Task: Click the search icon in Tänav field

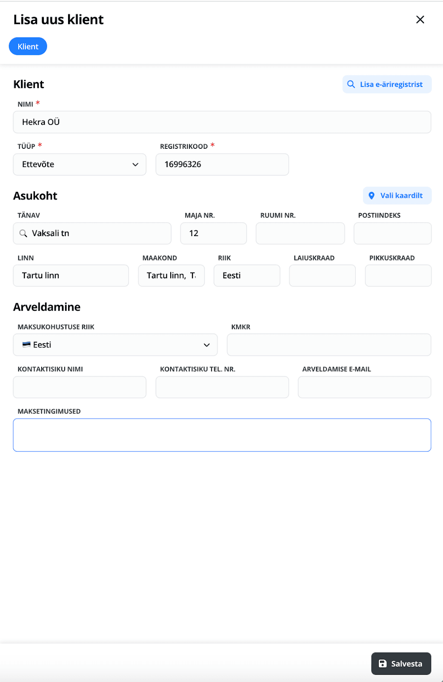Action: [x=23, y=233]
